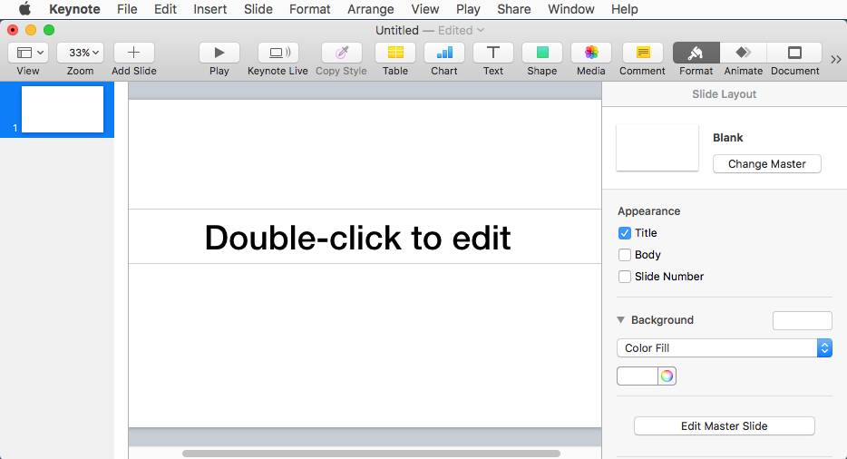Click the Blank master preview thumbnail
This screenshot has height=459, width=847.
click(657, 148)
